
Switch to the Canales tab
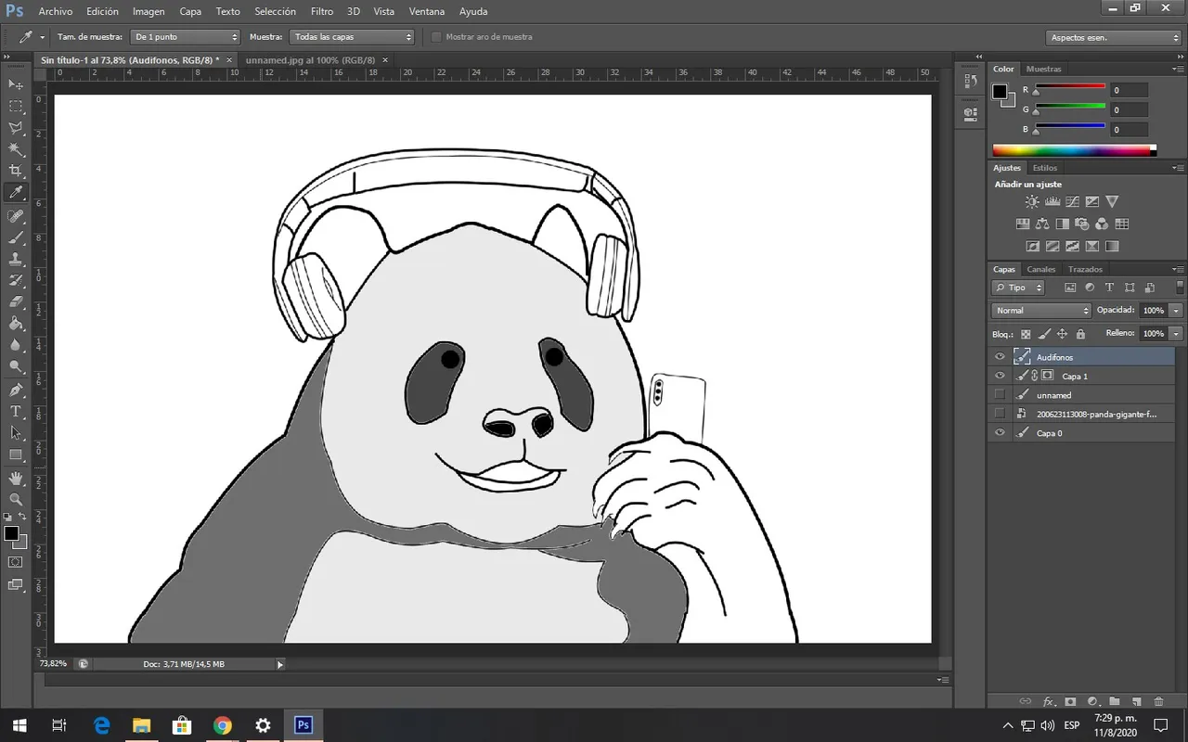tap(1041, 270)
